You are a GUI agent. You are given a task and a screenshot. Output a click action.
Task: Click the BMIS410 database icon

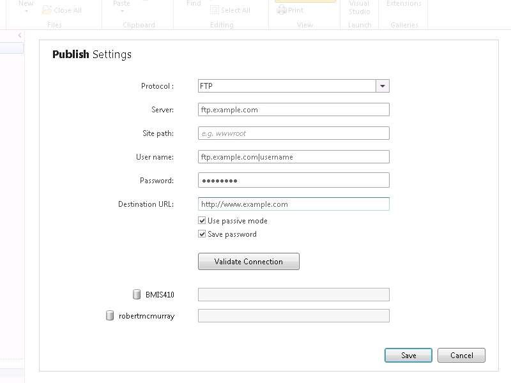(136, 295)
